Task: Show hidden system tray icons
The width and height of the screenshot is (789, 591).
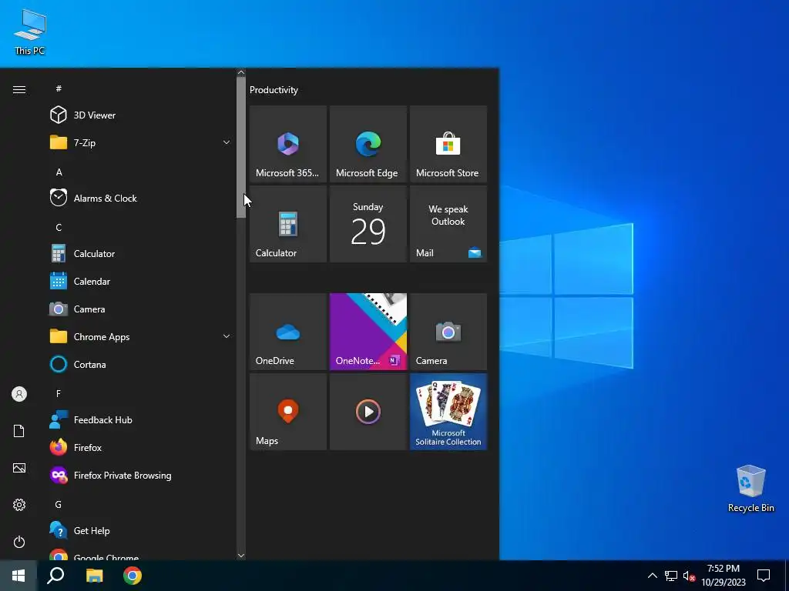Action: 652,576
